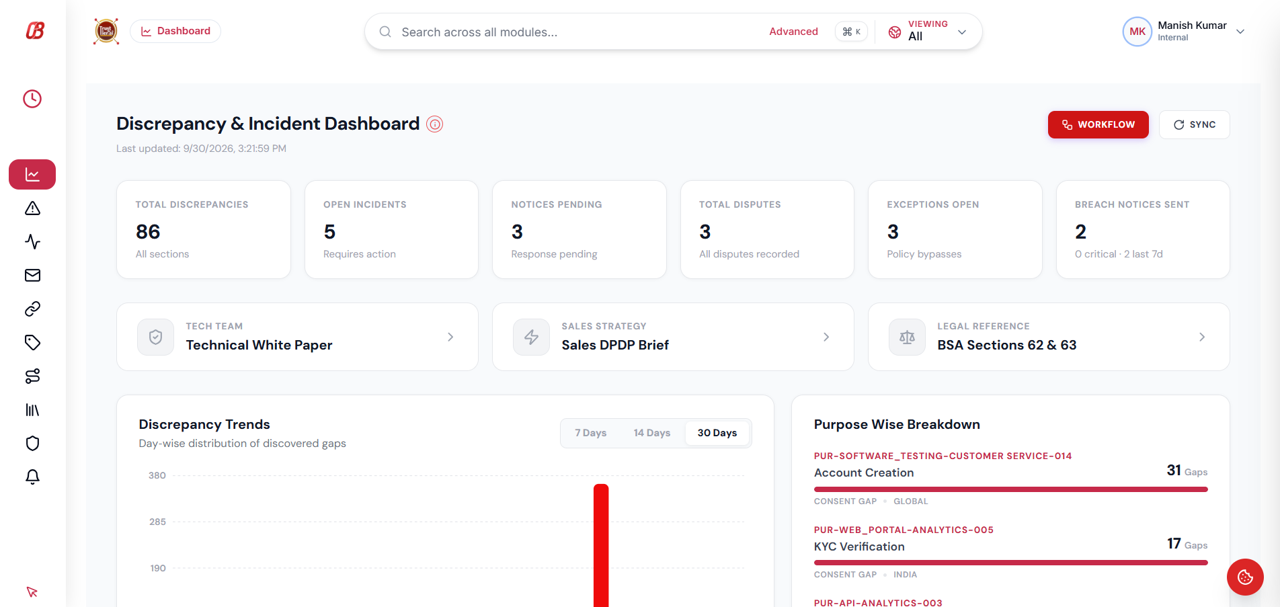Click the Last updated timestamp text

tap(201, 149)
